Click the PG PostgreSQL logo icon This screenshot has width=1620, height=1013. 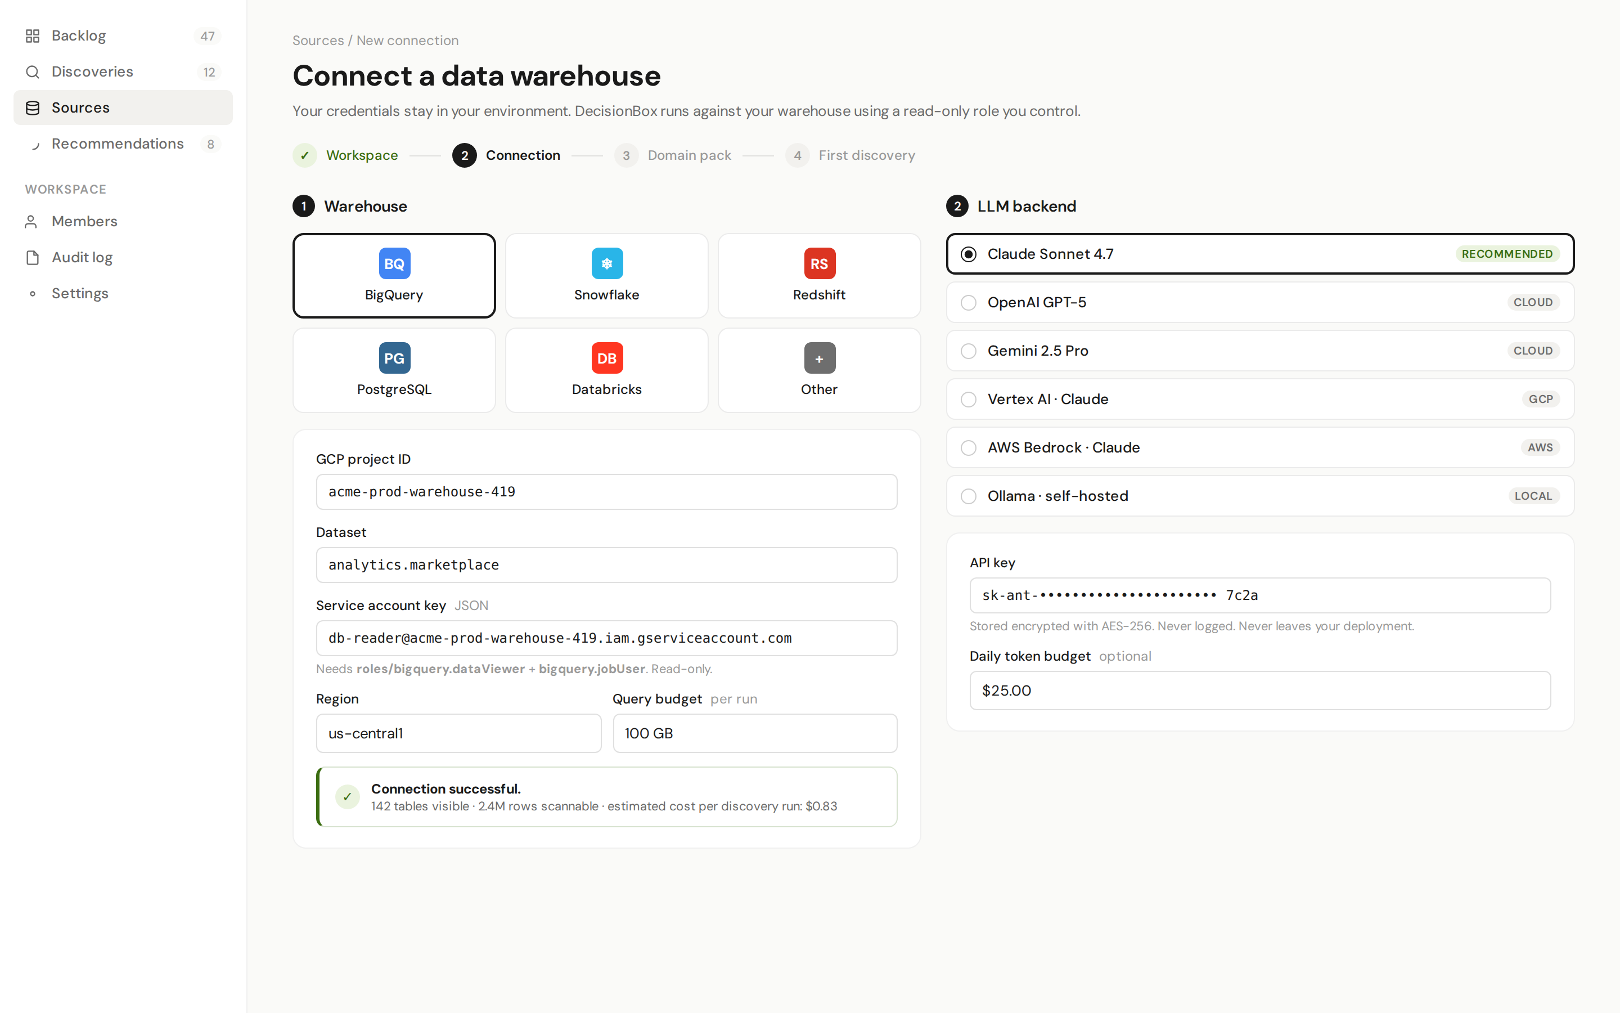[394, 358]
